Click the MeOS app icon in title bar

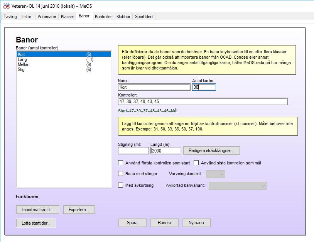[7, 6]
